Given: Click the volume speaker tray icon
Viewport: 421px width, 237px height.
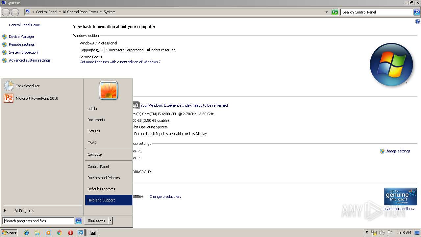Looking at the screenshot, I should pos(382,233).
